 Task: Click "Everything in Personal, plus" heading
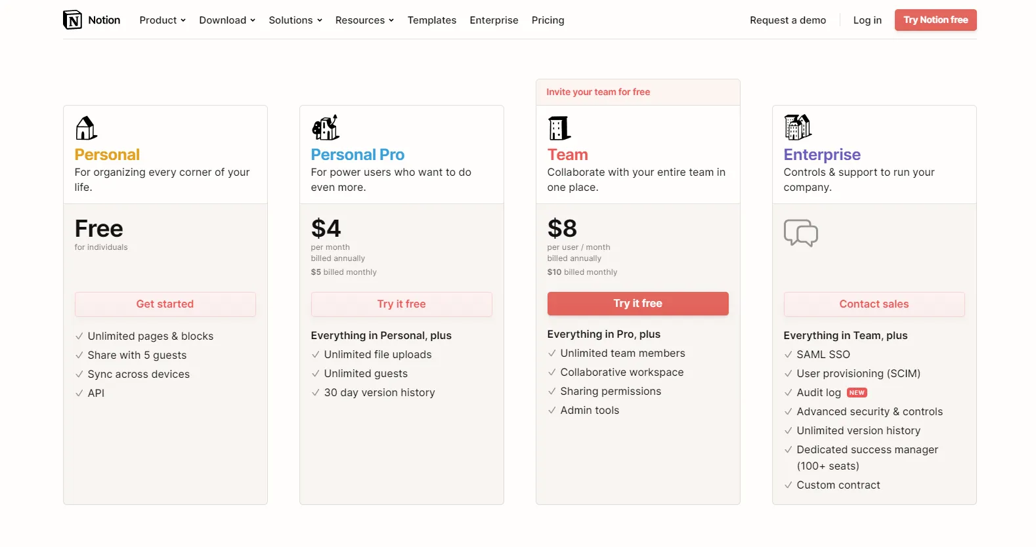[x=381, y=336]
